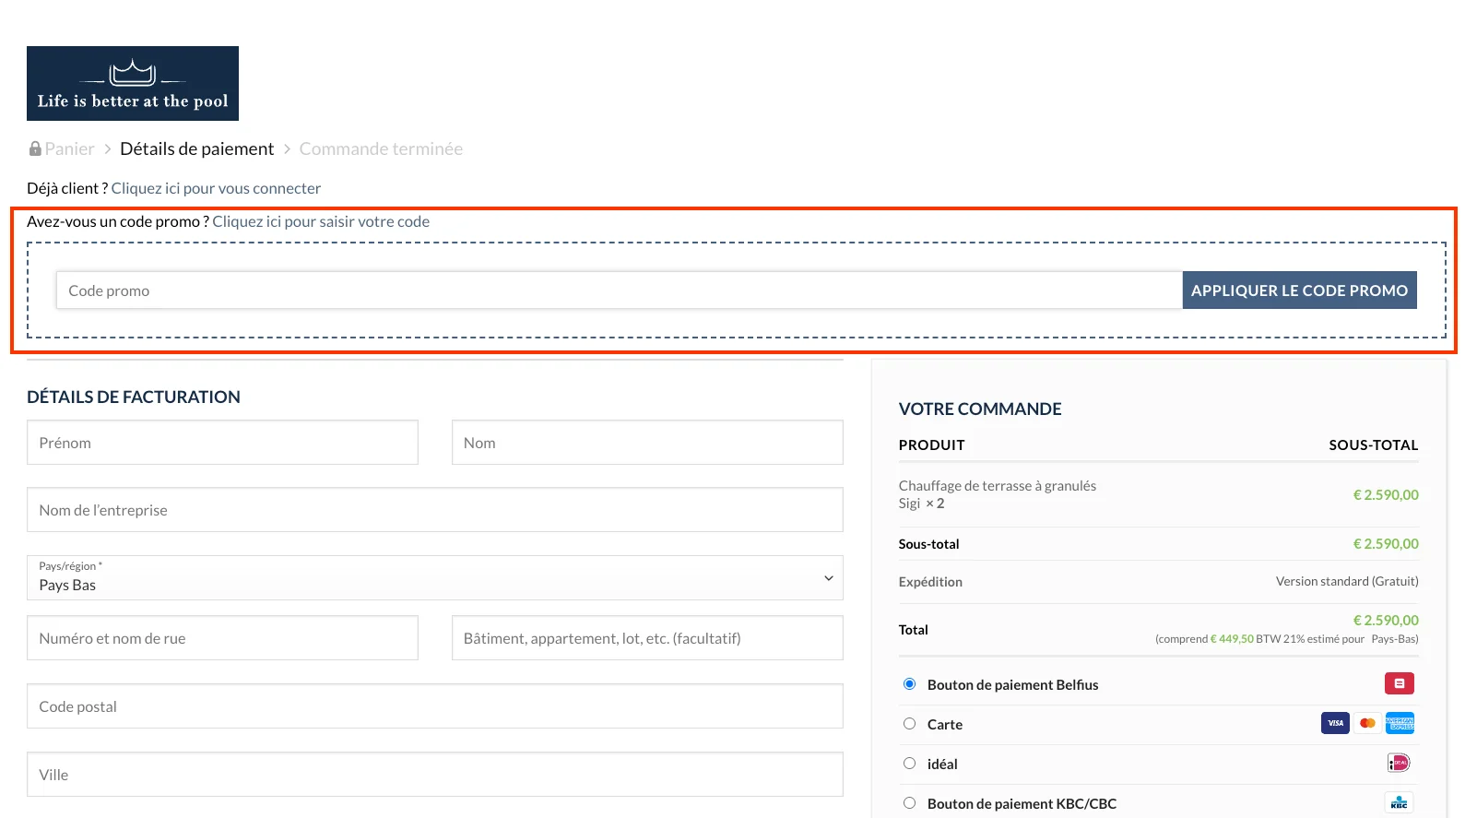Click the red Belfius payment icon

pyautogui.click(x=1399, y=683)
